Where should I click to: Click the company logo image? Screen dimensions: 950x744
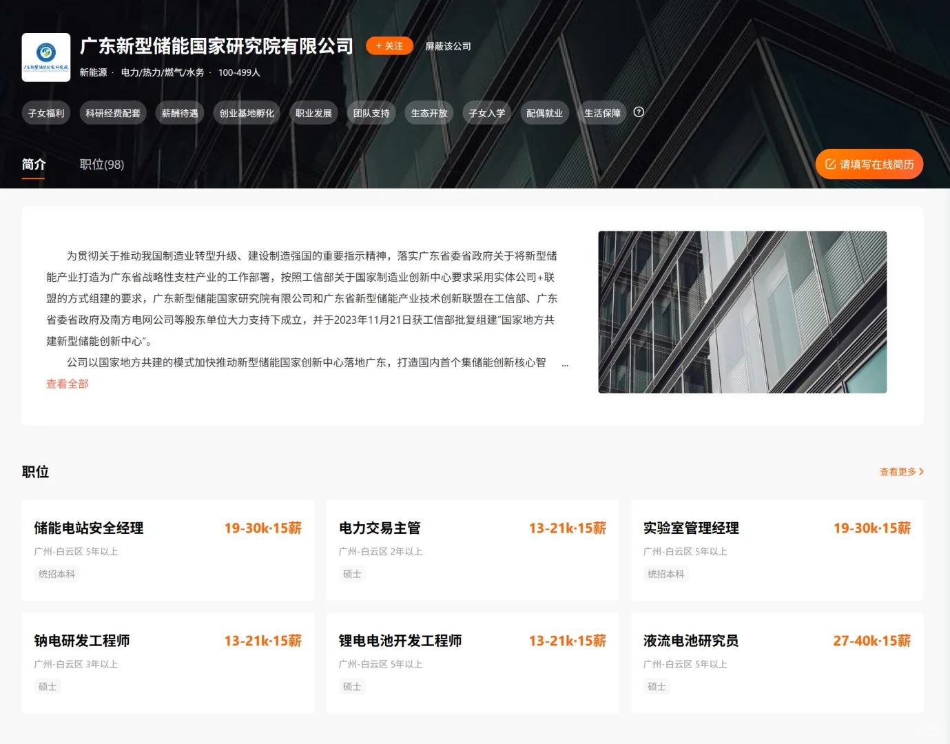(x=46, y=57)
